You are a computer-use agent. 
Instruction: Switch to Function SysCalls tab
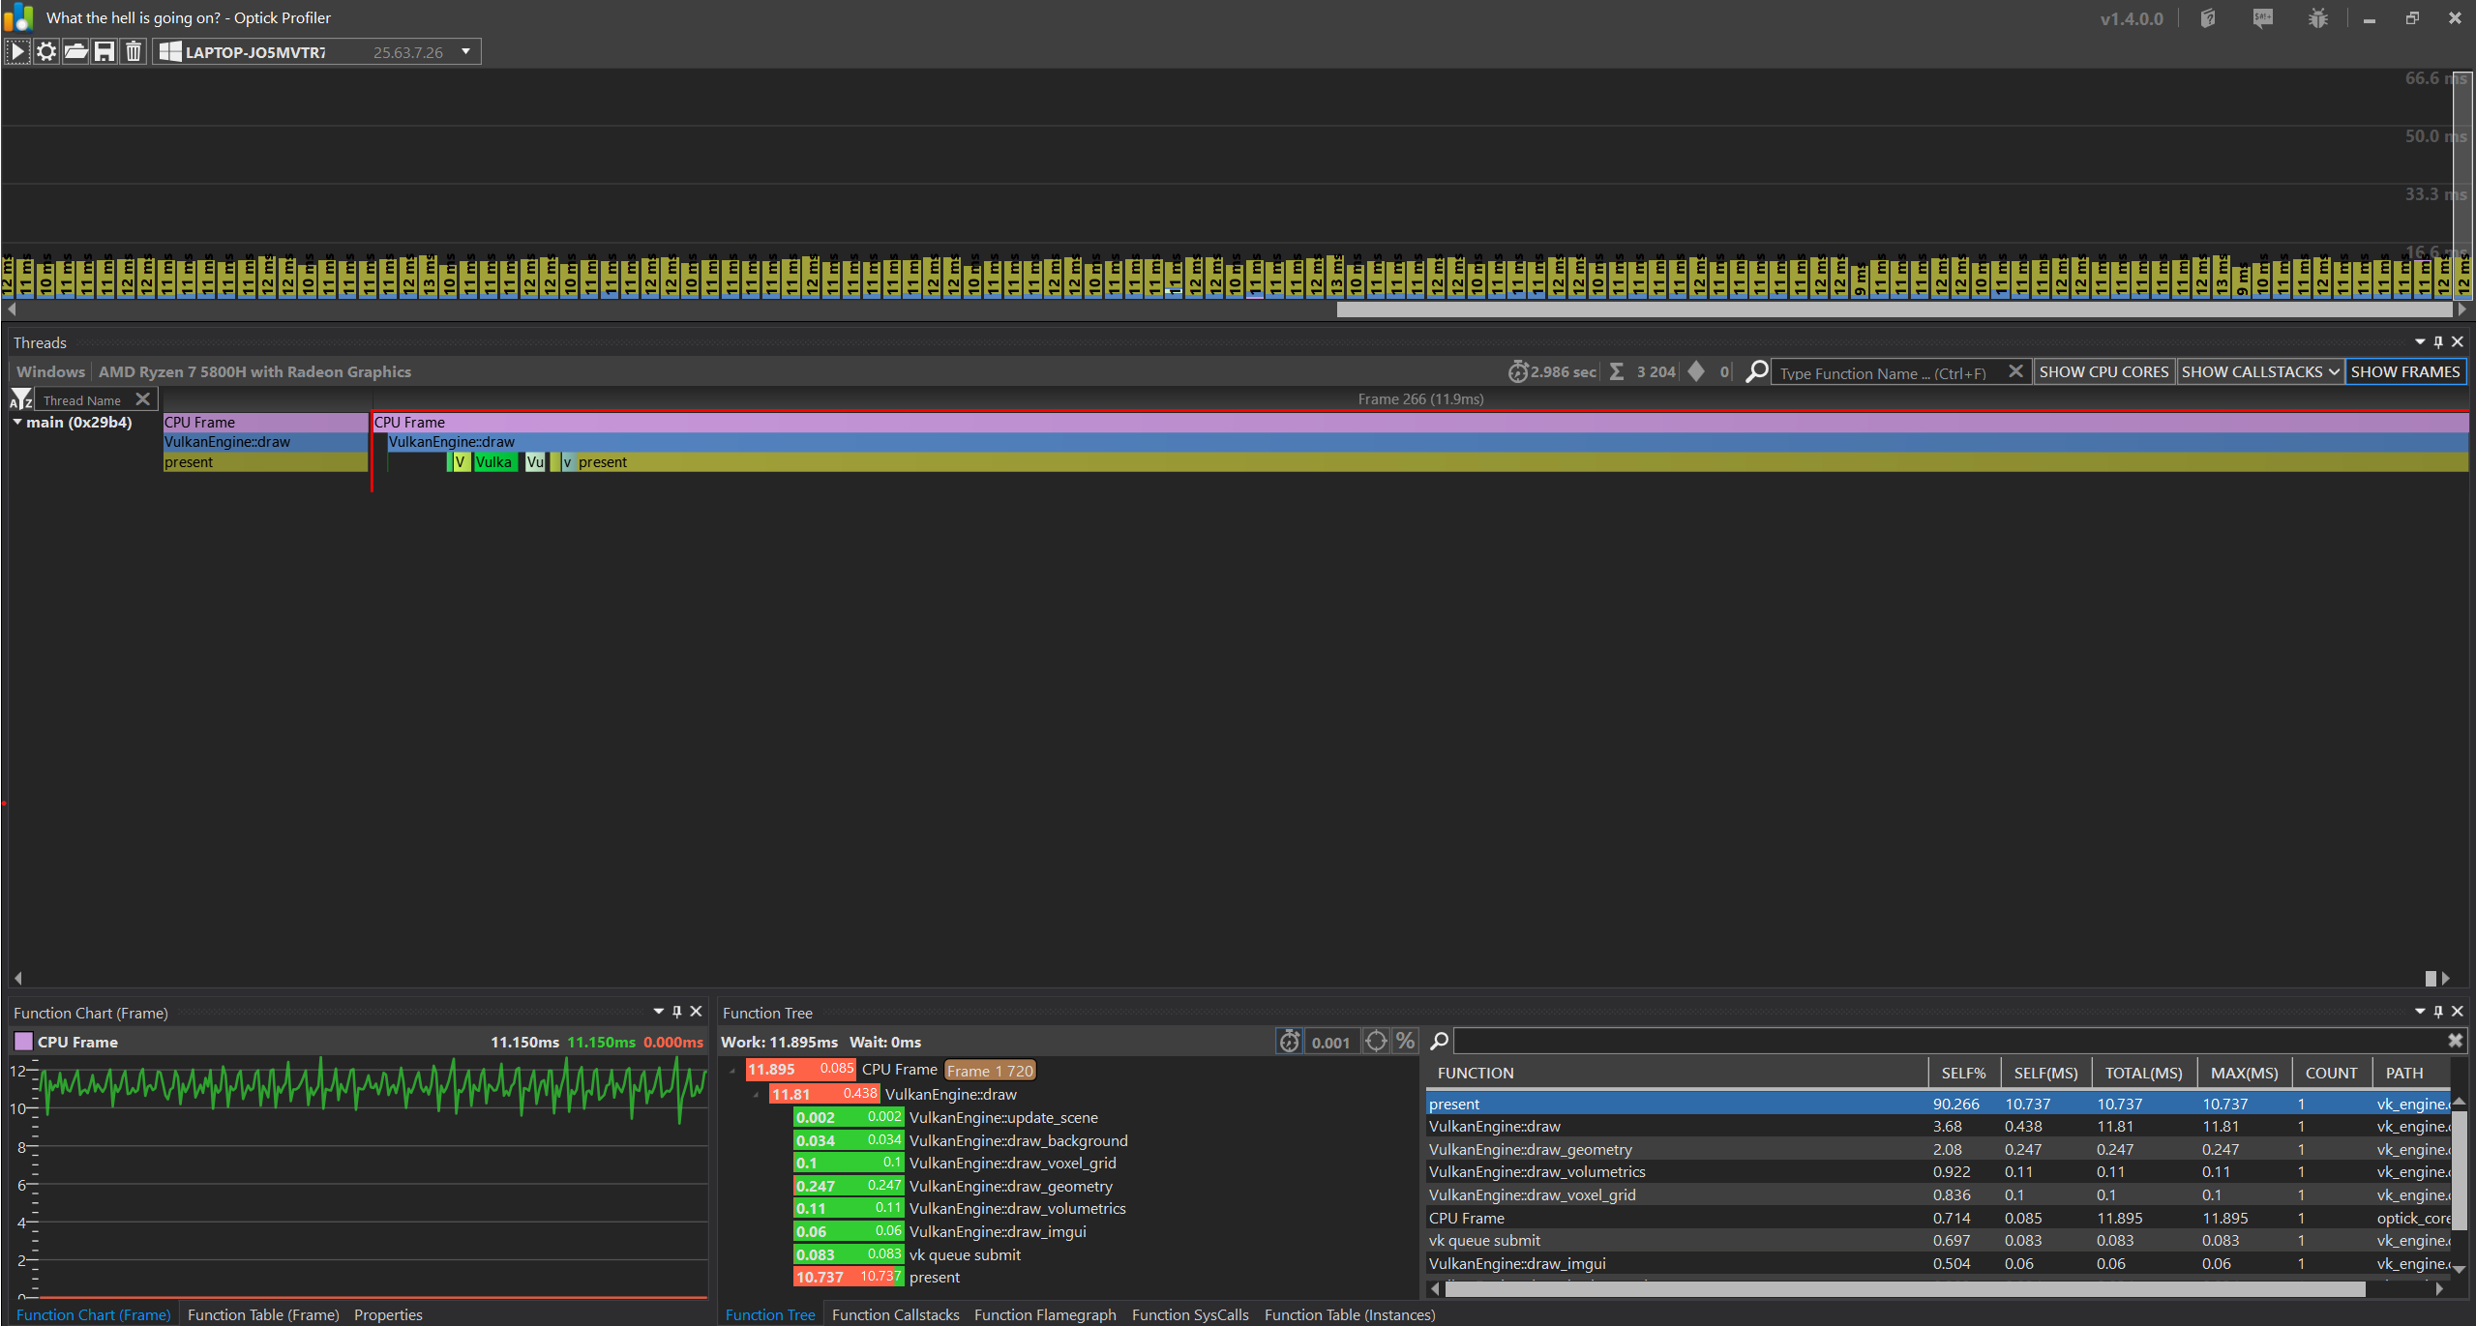point(1190,1314)
